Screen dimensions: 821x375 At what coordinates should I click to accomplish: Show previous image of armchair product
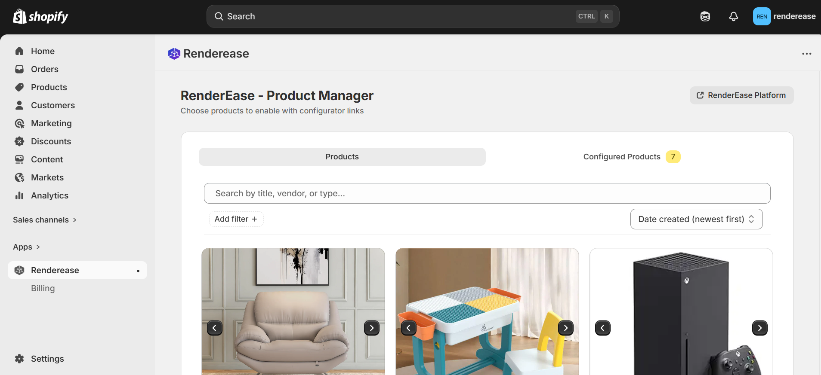point(215,328)
